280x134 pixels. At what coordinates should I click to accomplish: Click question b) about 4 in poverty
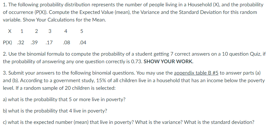tap(55, 111)
